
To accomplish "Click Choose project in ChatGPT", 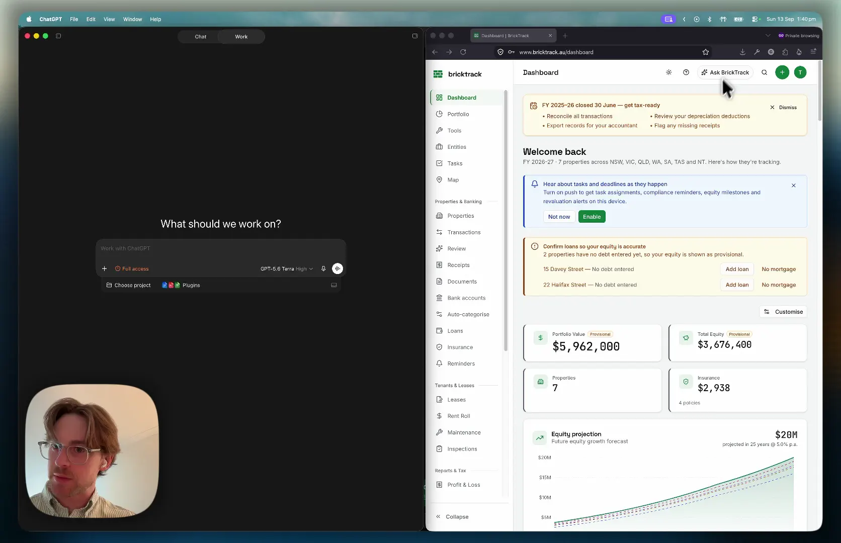I will tap(128, 285).
